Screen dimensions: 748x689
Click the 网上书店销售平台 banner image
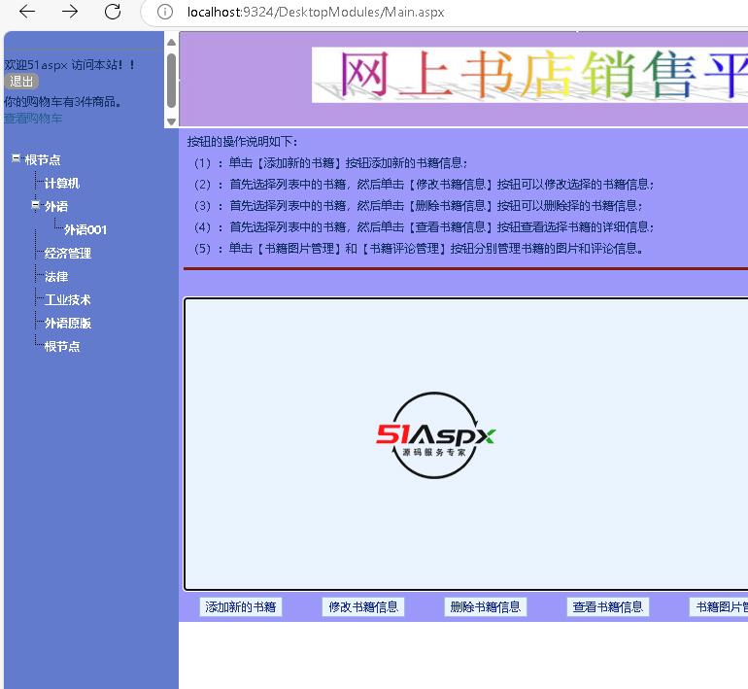pyautogui.click(x=529, y=75)
